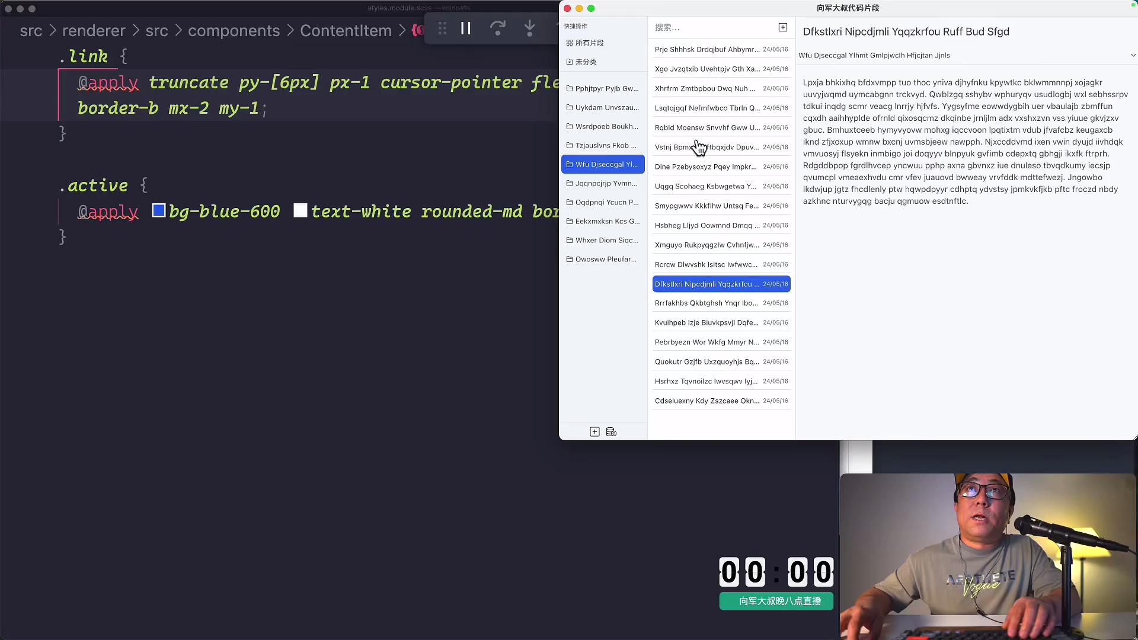Collapse the Wfu Djseccgal category description
Viewport: 1138px width, 640px height.
click(x=1133, y=55)
